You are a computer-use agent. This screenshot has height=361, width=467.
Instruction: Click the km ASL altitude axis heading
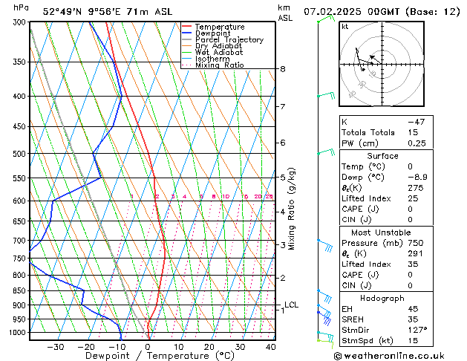(285, 13)
